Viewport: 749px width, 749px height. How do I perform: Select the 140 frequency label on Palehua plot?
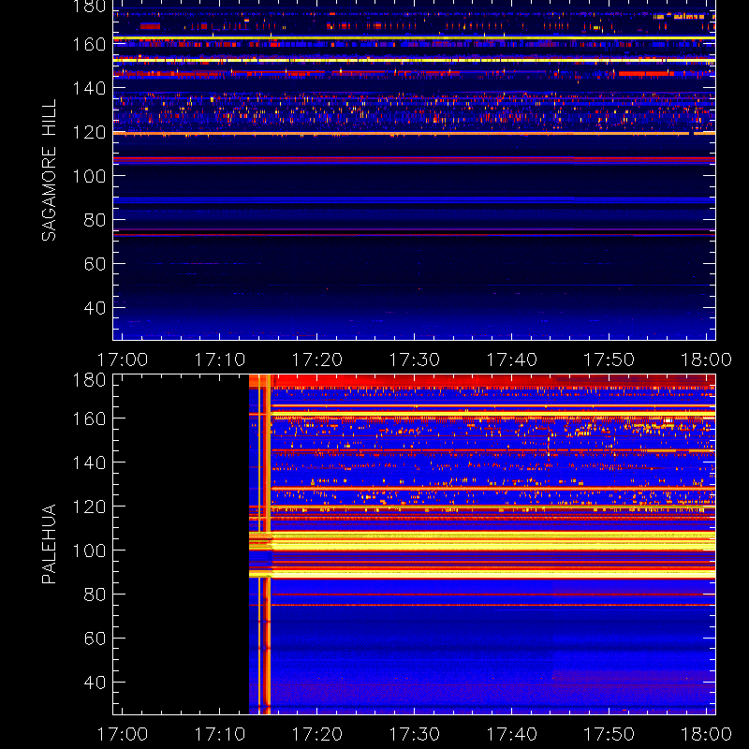[x=89, y=463]
